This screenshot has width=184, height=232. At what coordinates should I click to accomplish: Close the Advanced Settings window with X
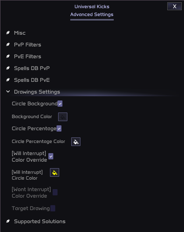(x=175, y=6)
